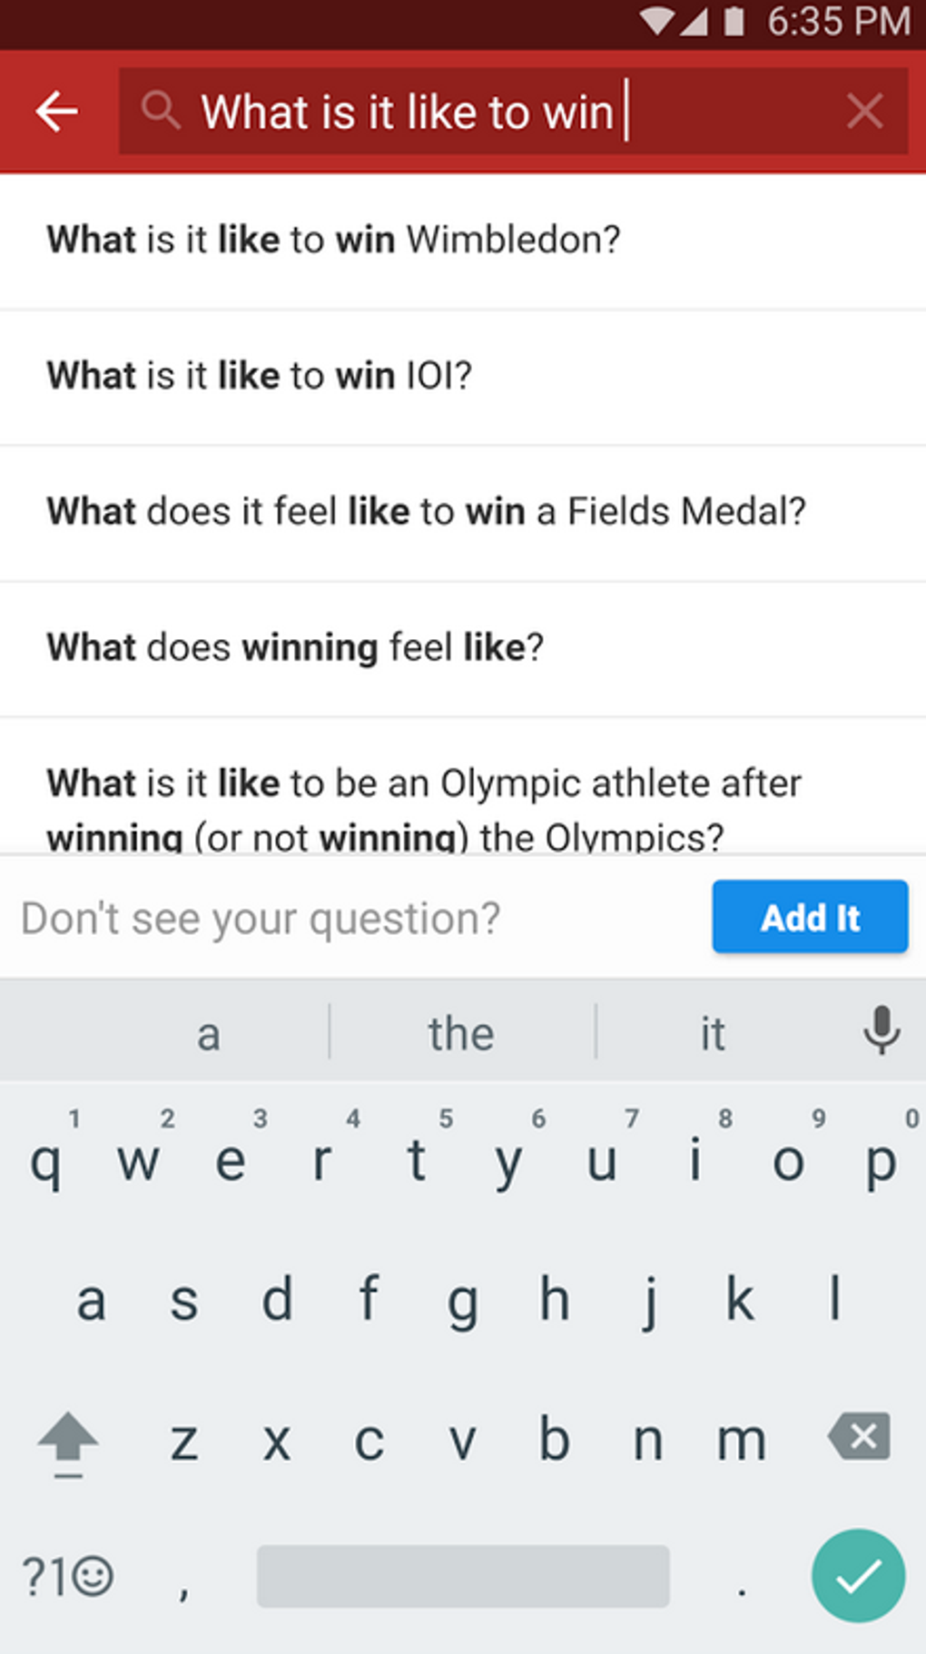This screenshot has width=926, height=1654.
Task: Choose keyboard word suggestion "it"
Action: [x=712, y=1033]
